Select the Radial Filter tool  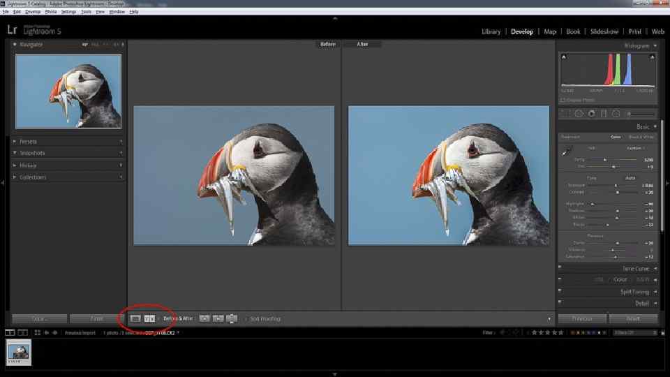tap(616, 114)
